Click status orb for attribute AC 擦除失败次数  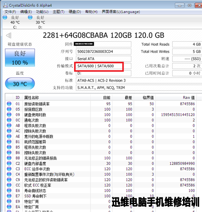tap(9, 131)
